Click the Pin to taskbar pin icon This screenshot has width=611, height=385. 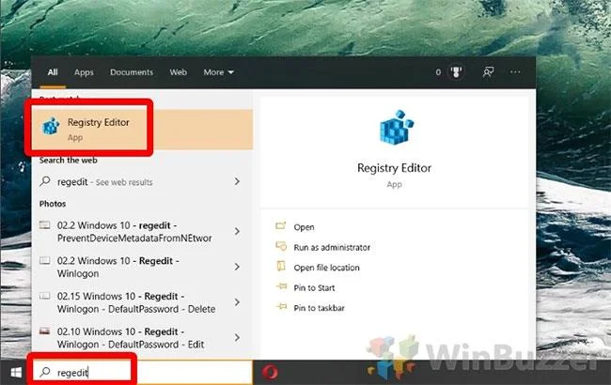click(281, 307)
